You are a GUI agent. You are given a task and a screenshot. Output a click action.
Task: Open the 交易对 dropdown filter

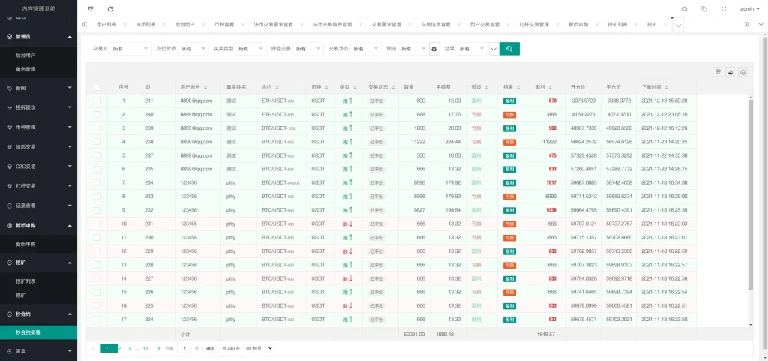(x=130, y=49)
